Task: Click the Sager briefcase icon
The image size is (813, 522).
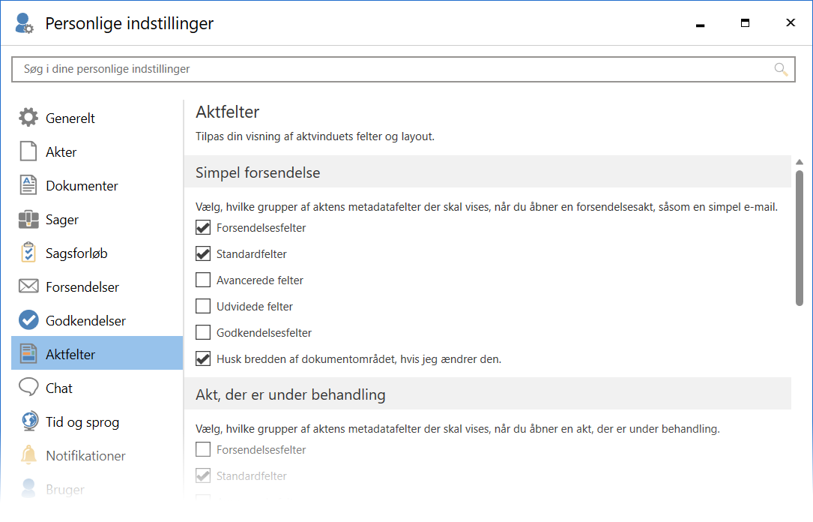Action: [x=28, y=220]
